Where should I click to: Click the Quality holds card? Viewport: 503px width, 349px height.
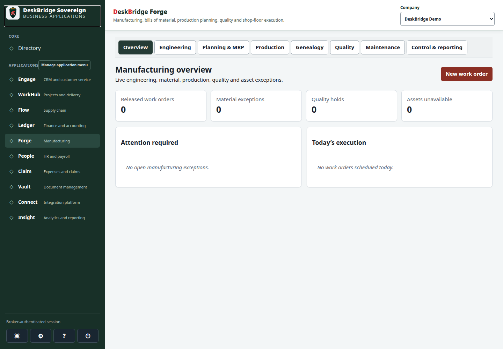[x=351, y=106]
